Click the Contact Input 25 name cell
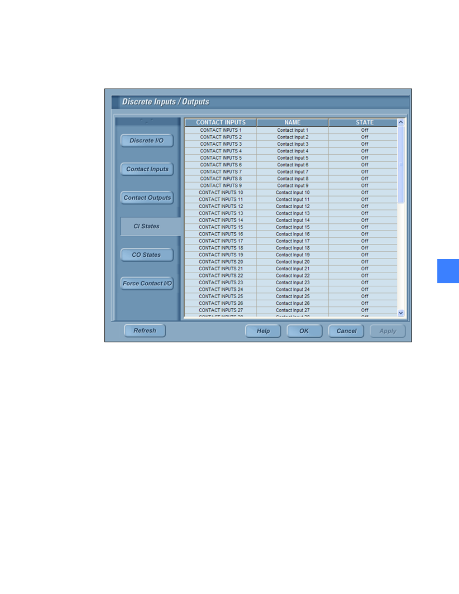459x594 pixels. pos(293,297)
